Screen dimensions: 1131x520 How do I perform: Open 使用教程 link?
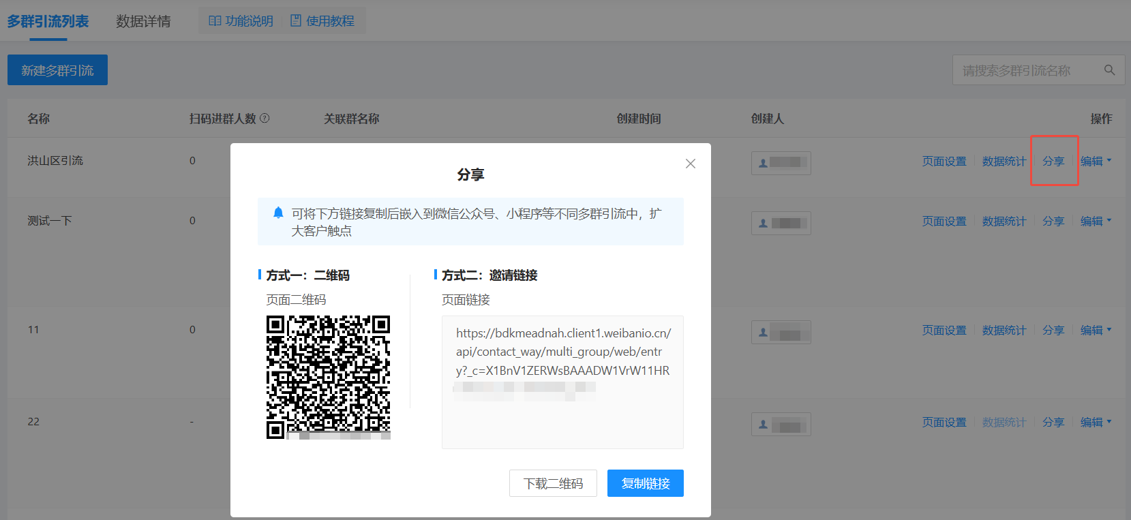click(x=322, y=21)
